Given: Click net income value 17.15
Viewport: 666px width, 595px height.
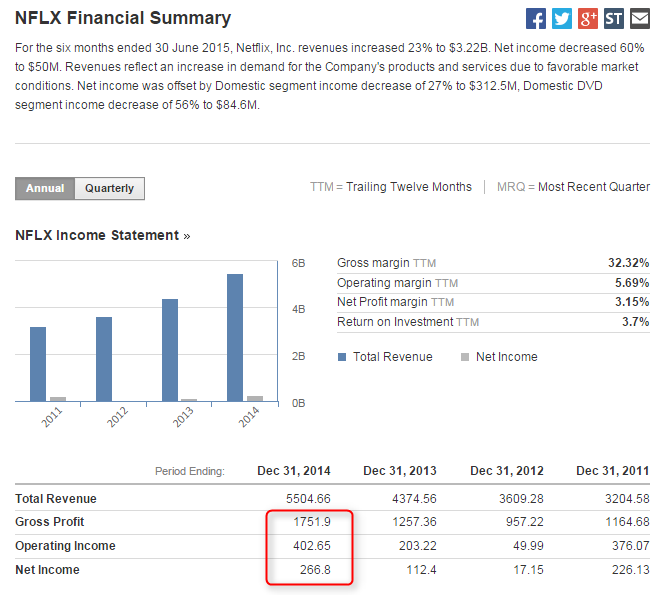Looking at the screenshot, I should click(528, 570).
